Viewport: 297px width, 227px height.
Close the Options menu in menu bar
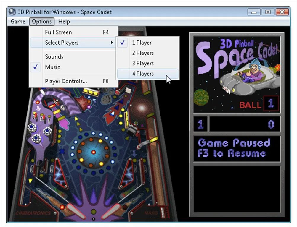42,22
